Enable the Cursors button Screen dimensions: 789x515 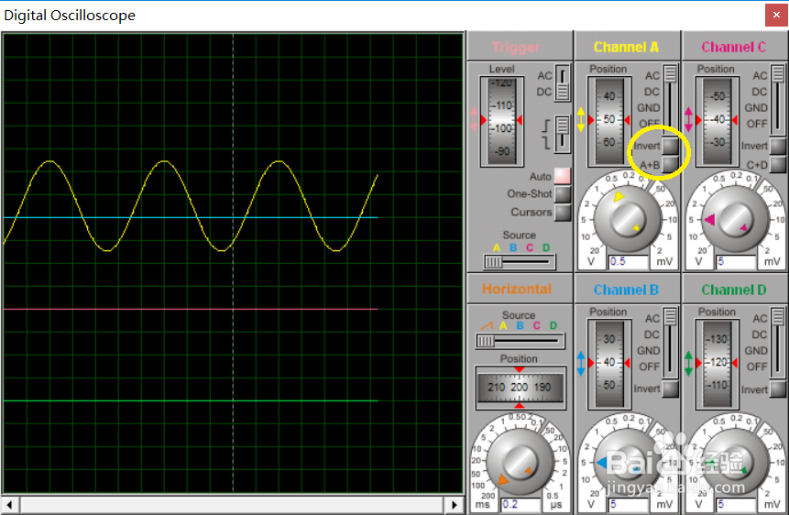click(562, 212)
